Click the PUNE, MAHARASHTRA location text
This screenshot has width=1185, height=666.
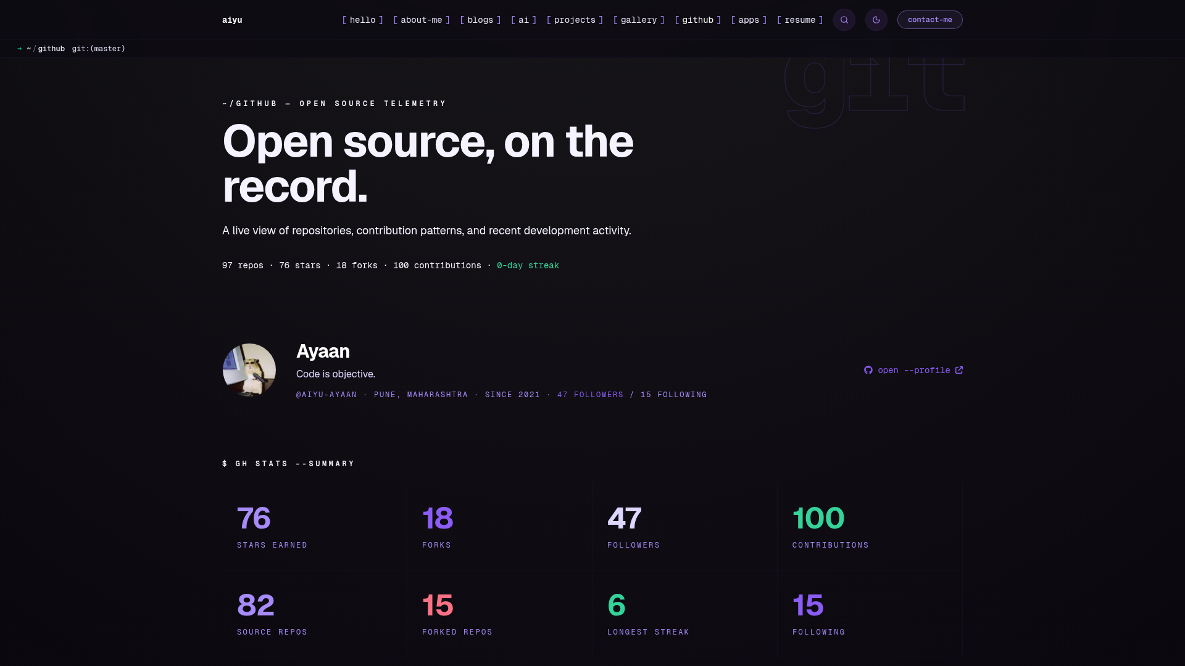click(421, 395)
